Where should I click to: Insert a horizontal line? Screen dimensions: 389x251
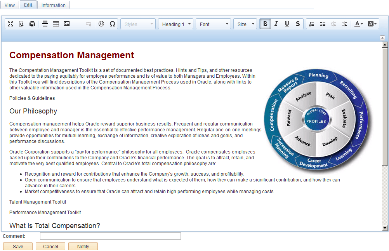(x=45, y=24)
